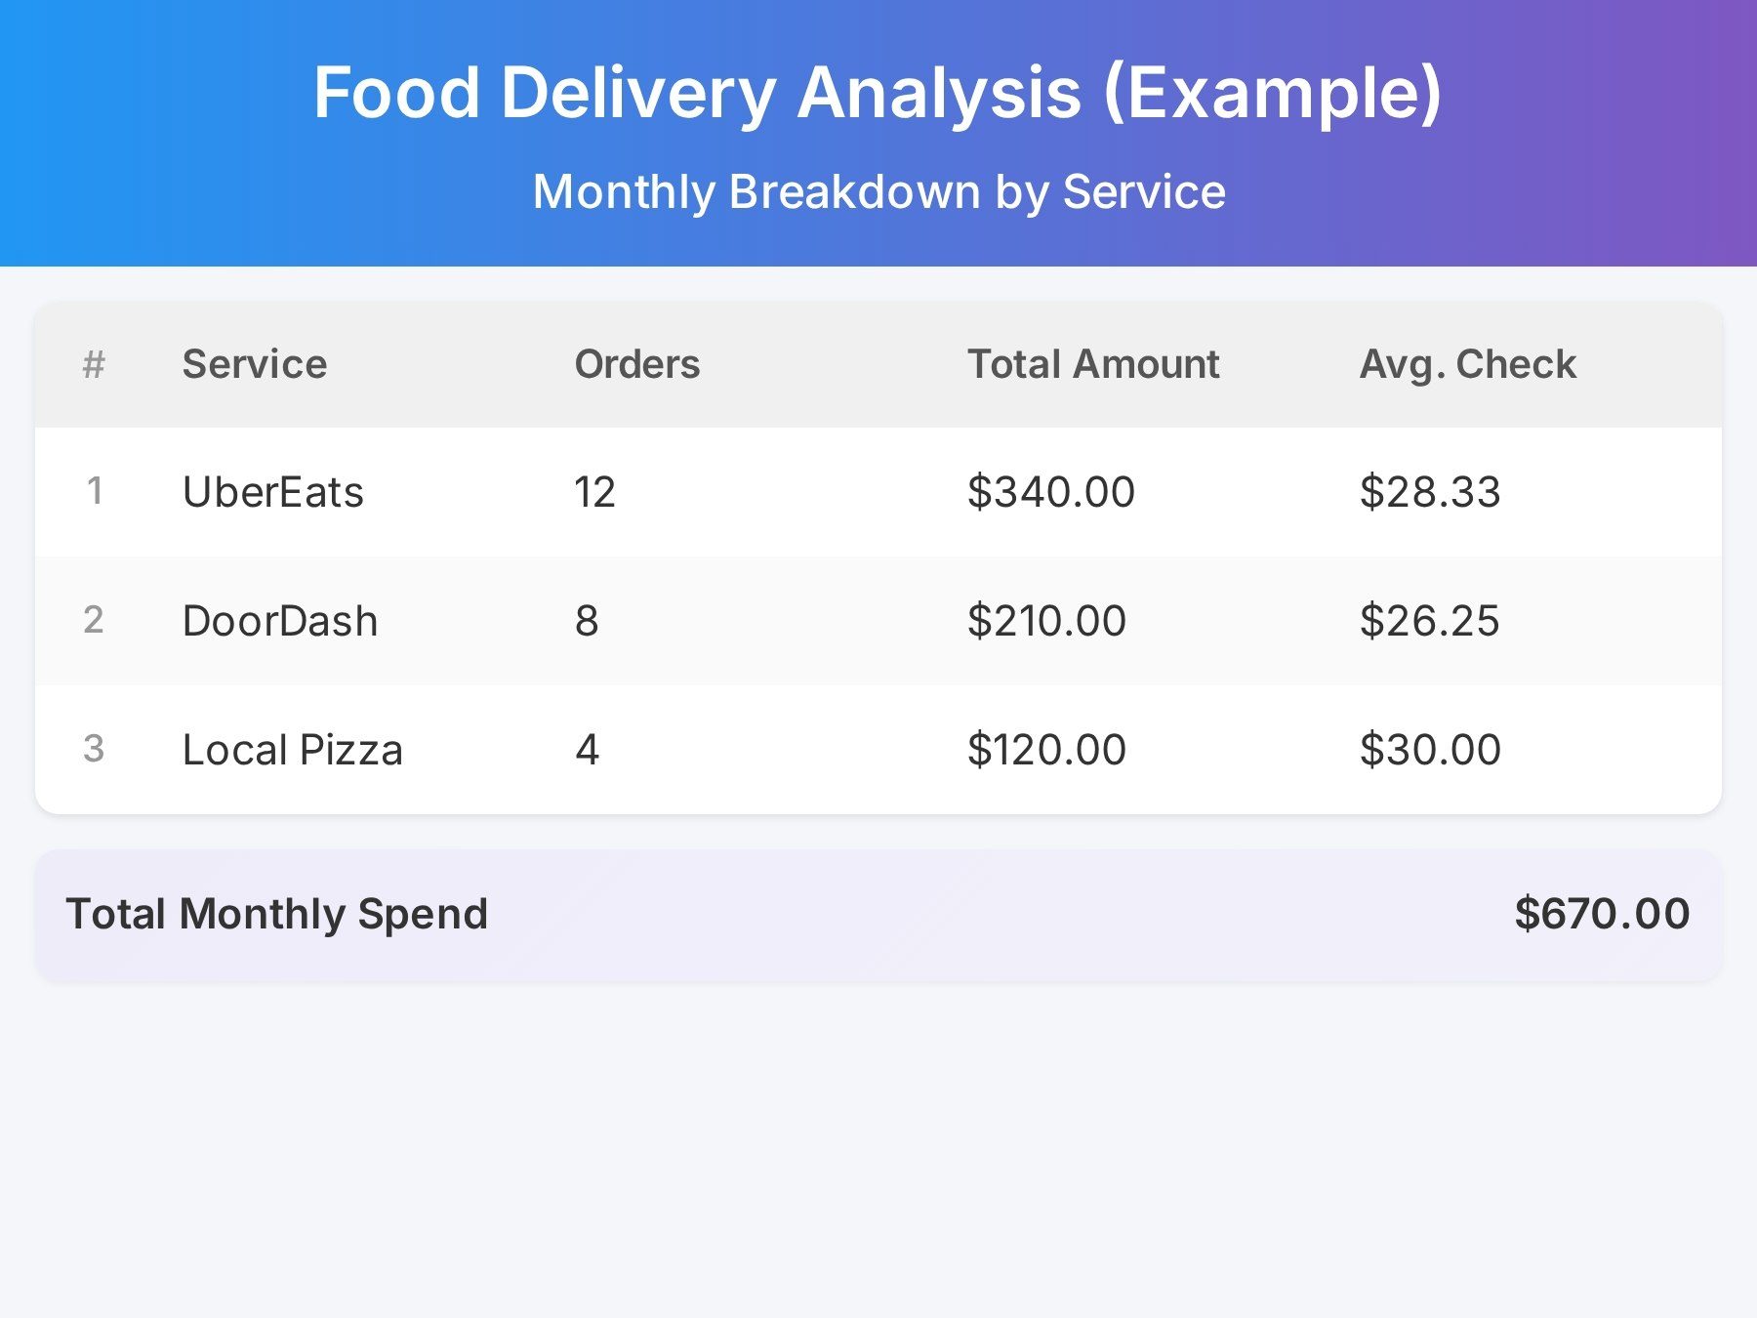Click the $340.00 total for UberEats
1757x1318 pixels.
tap(1049, 492)
